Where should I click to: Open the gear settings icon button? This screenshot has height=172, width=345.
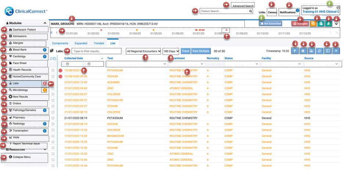pos(303,51)
